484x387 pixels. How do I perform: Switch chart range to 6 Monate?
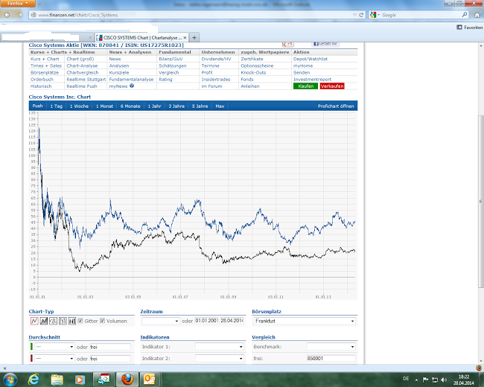tap(130, 106)
